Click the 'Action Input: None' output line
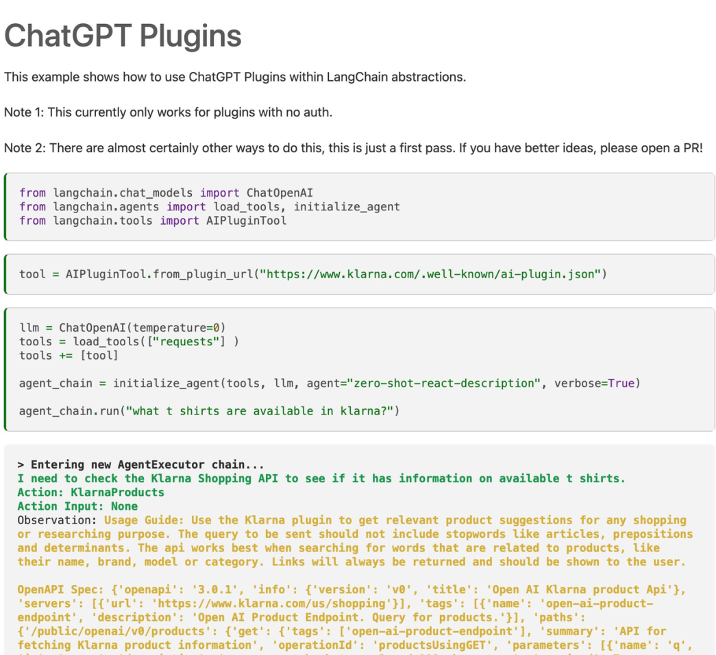Screen dimensions: 716x655 pyautogui.click(x=77, y=506)
